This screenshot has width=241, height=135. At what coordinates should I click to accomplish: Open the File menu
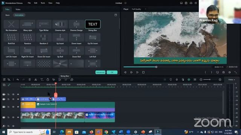(29, 3)
